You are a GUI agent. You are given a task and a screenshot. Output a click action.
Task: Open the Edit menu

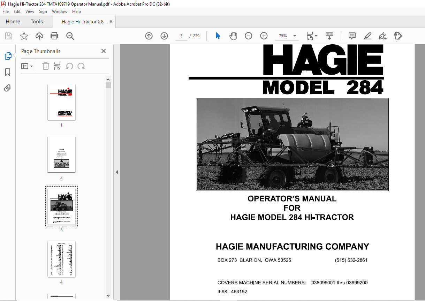(x=17, y=12)
